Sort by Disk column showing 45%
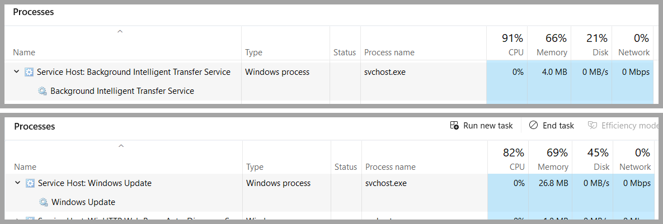 [598, 159]
